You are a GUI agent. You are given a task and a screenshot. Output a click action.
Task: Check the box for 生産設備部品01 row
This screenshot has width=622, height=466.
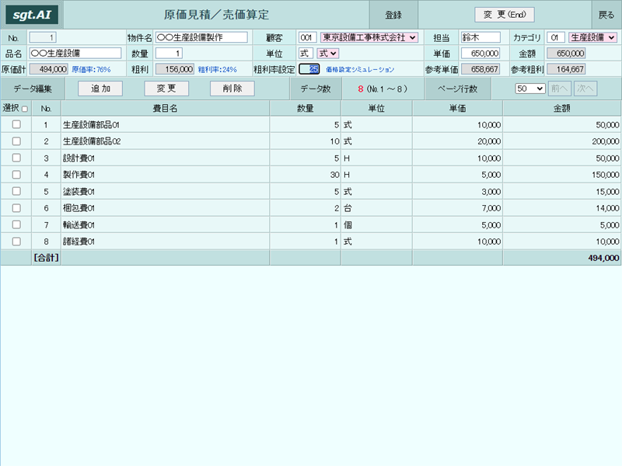pyautogui.click(x=16, y=124)
